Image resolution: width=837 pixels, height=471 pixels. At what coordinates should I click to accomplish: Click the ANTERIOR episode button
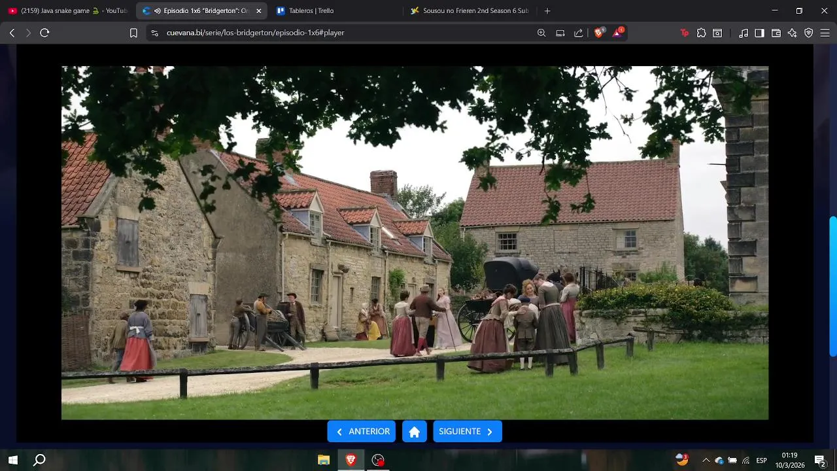click(x=362, y=432)
